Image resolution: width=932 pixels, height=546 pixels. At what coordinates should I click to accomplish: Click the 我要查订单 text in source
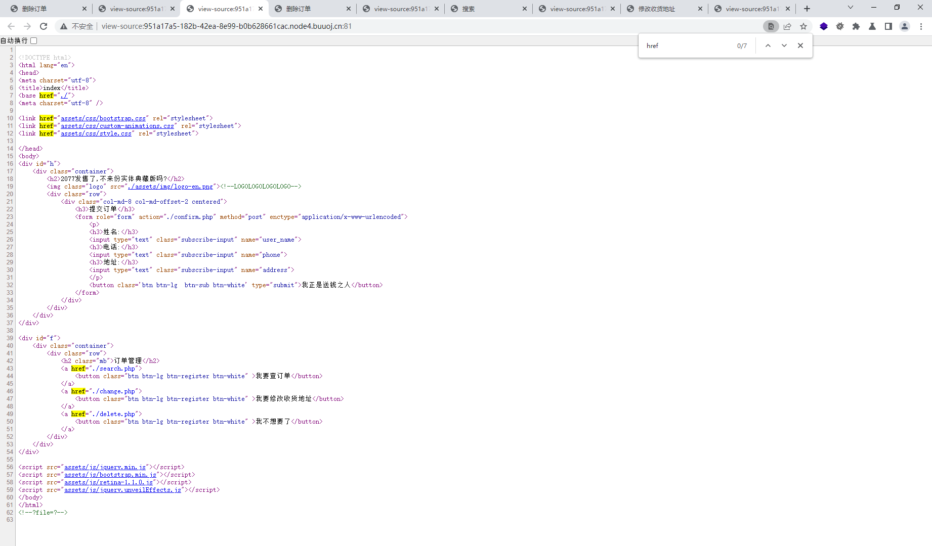point(273,376)
